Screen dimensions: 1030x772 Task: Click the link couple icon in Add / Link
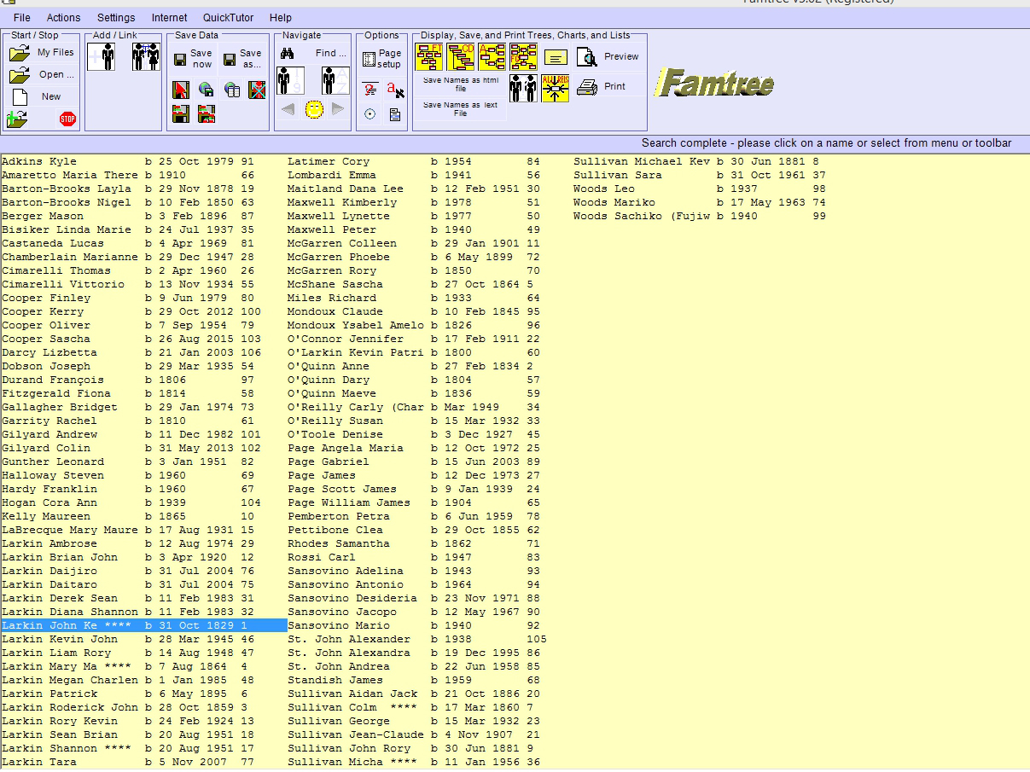(x=146, y=57)
